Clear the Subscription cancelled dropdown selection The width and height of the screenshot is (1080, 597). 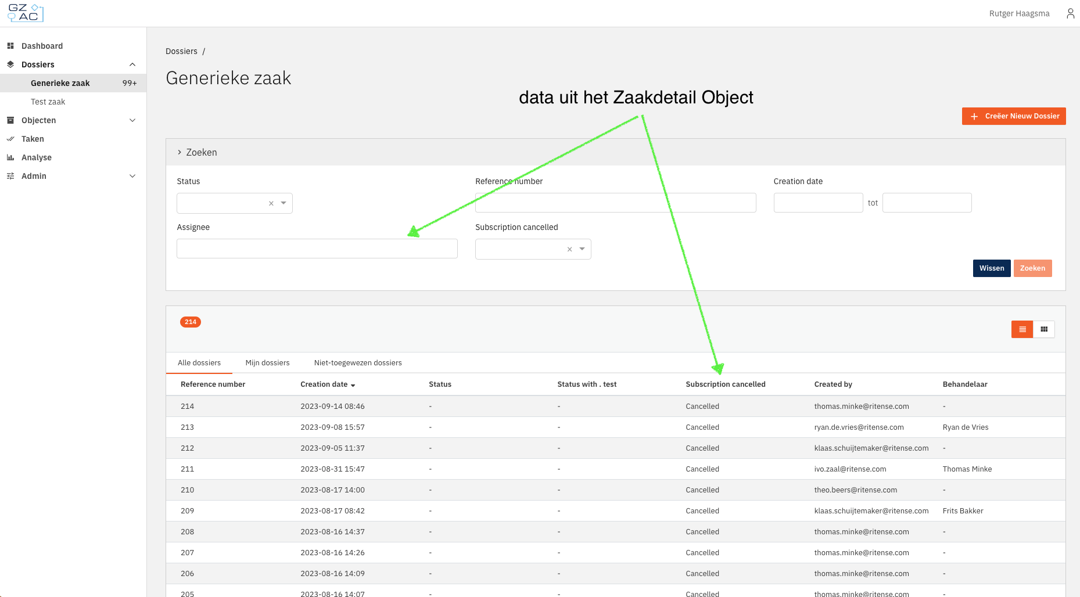point(570,249)
